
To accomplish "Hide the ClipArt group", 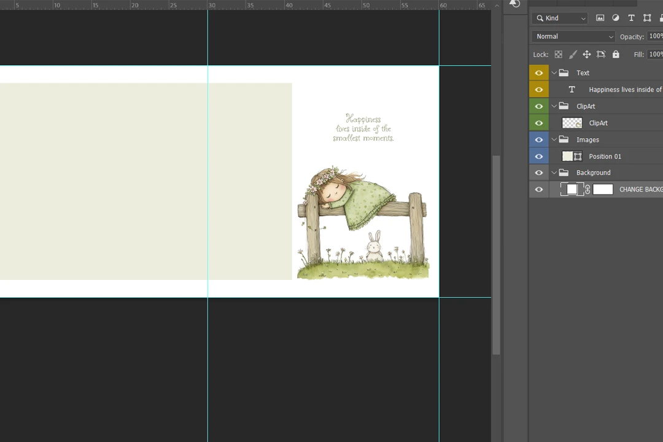I will [x=539, y=106].
